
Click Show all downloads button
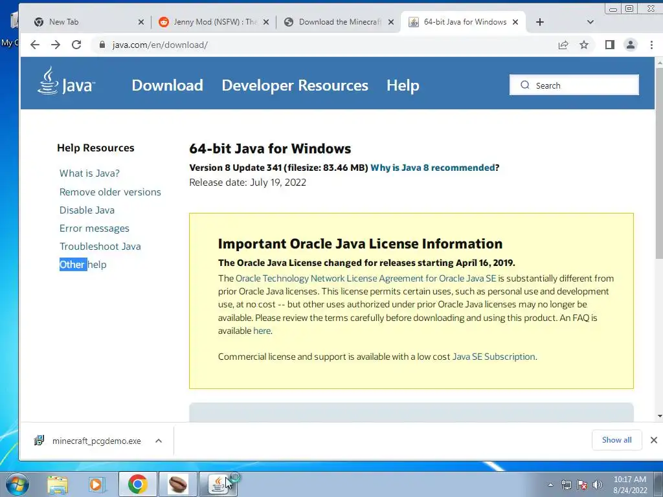tap(617, 440)
